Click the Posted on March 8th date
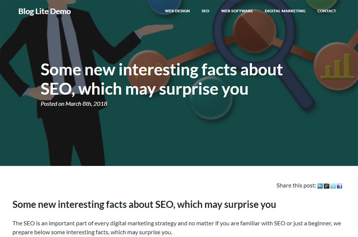The width and height of the screenshot is (358, 237). (x=74, y=104)
